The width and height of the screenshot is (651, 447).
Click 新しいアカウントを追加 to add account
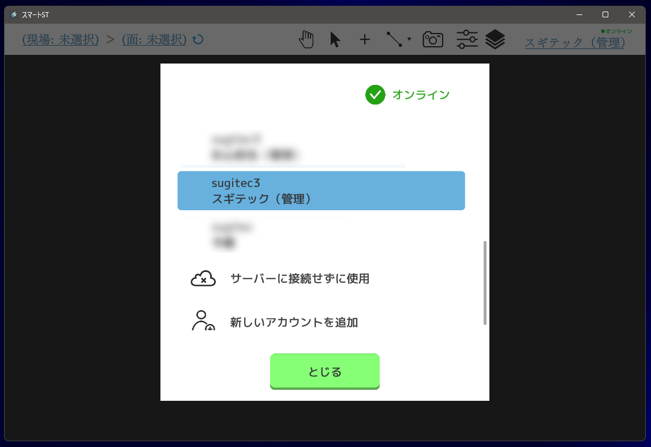[293, 322]
